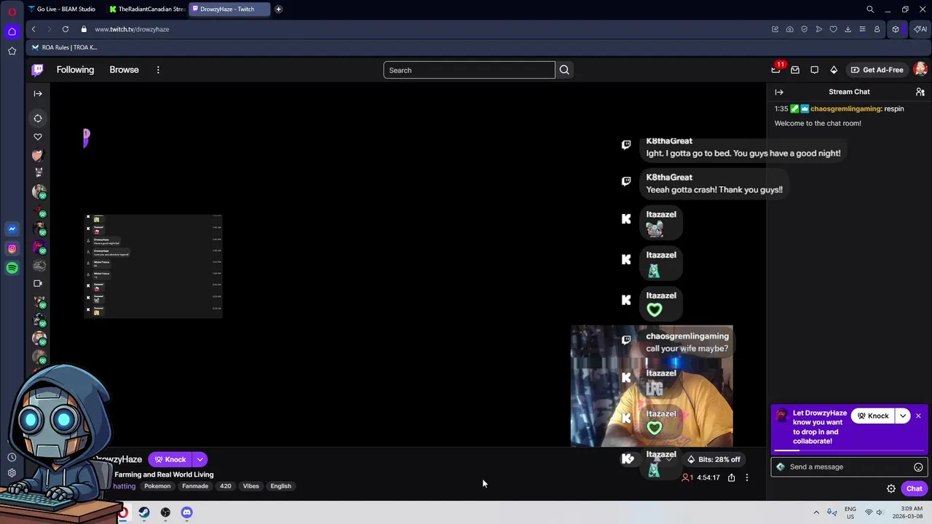The image size is (932, 524).
Task: Open Messenger in Opera sidebar
Action: point(12,229)
